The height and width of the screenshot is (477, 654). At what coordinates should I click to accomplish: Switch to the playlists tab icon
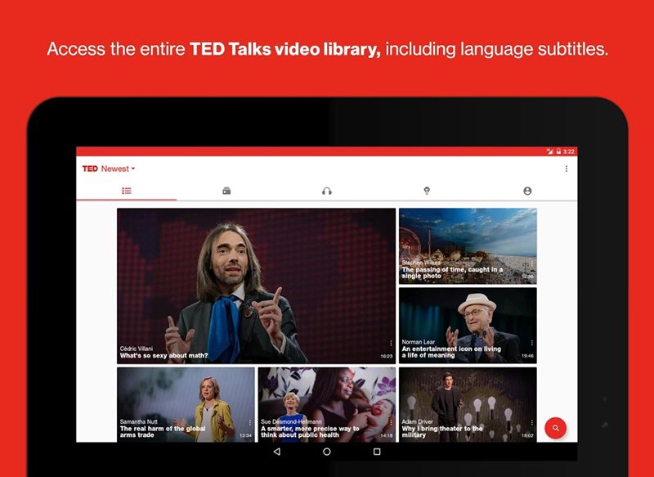226,191
